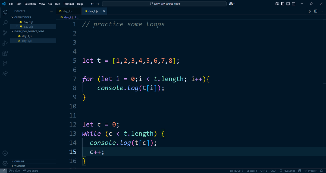
Task: Click console.log(t[i]) on line 8
Action: click(131, 88)
